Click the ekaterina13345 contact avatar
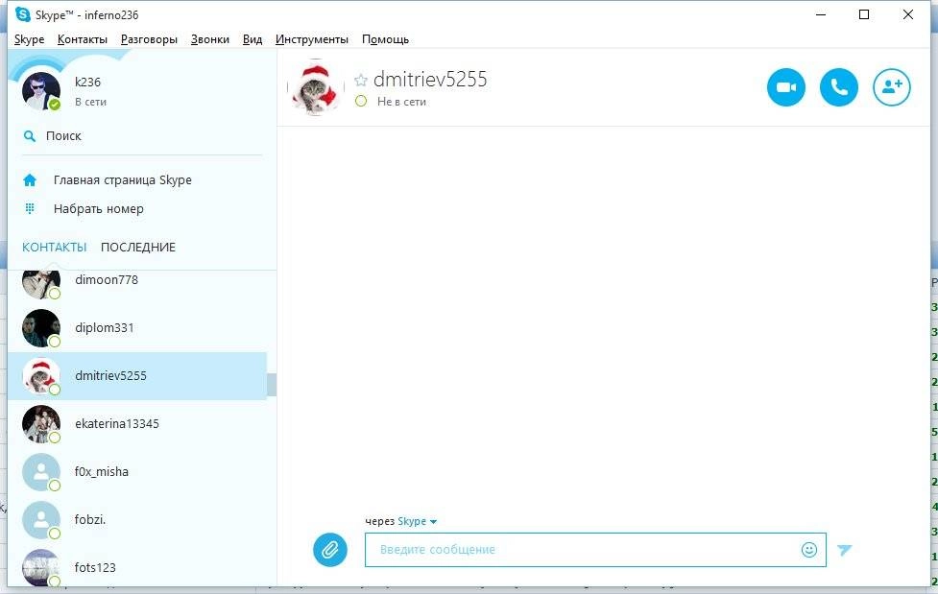 40,423
